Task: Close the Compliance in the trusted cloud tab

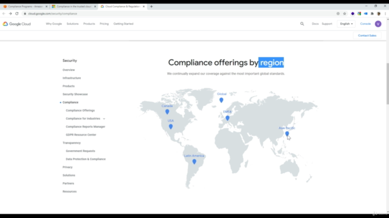Action: [95, 7]
